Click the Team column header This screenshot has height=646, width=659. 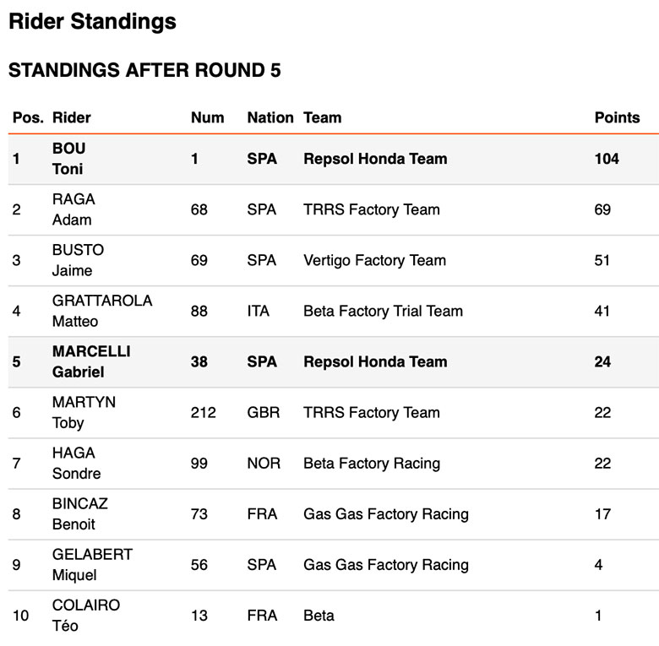[x=322, y=117]
